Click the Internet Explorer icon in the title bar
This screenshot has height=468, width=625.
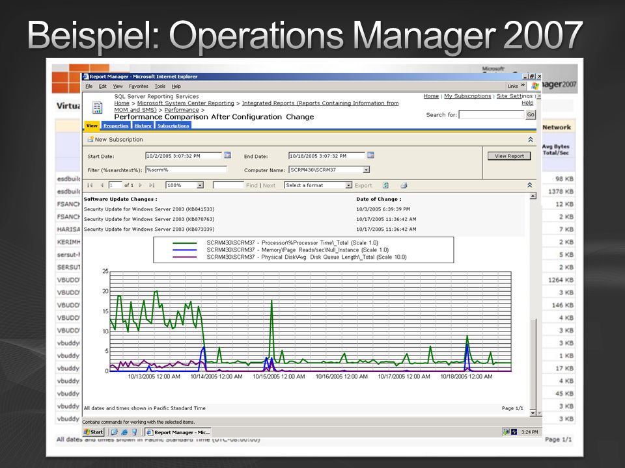(x=86, y=77)
